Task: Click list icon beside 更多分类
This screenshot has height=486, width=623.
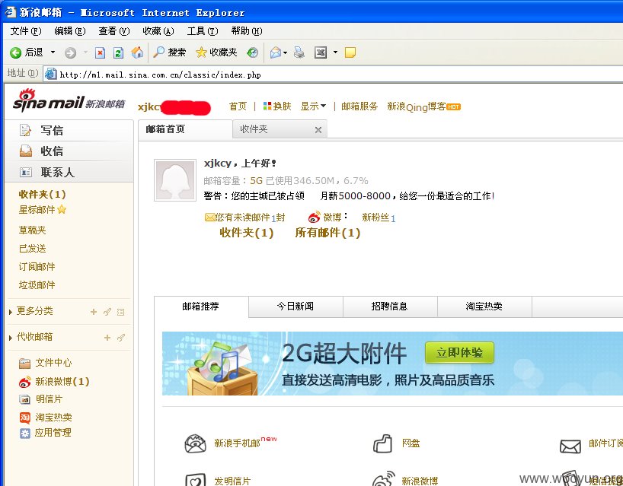Action: [x=121, y=313]
